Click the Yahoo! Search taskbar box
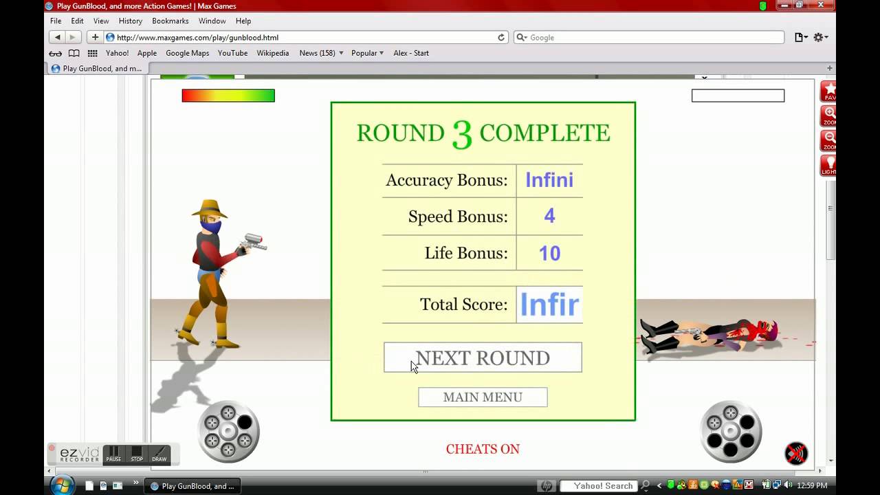This screenshot has width=880, height=495. tap(598, 486)
